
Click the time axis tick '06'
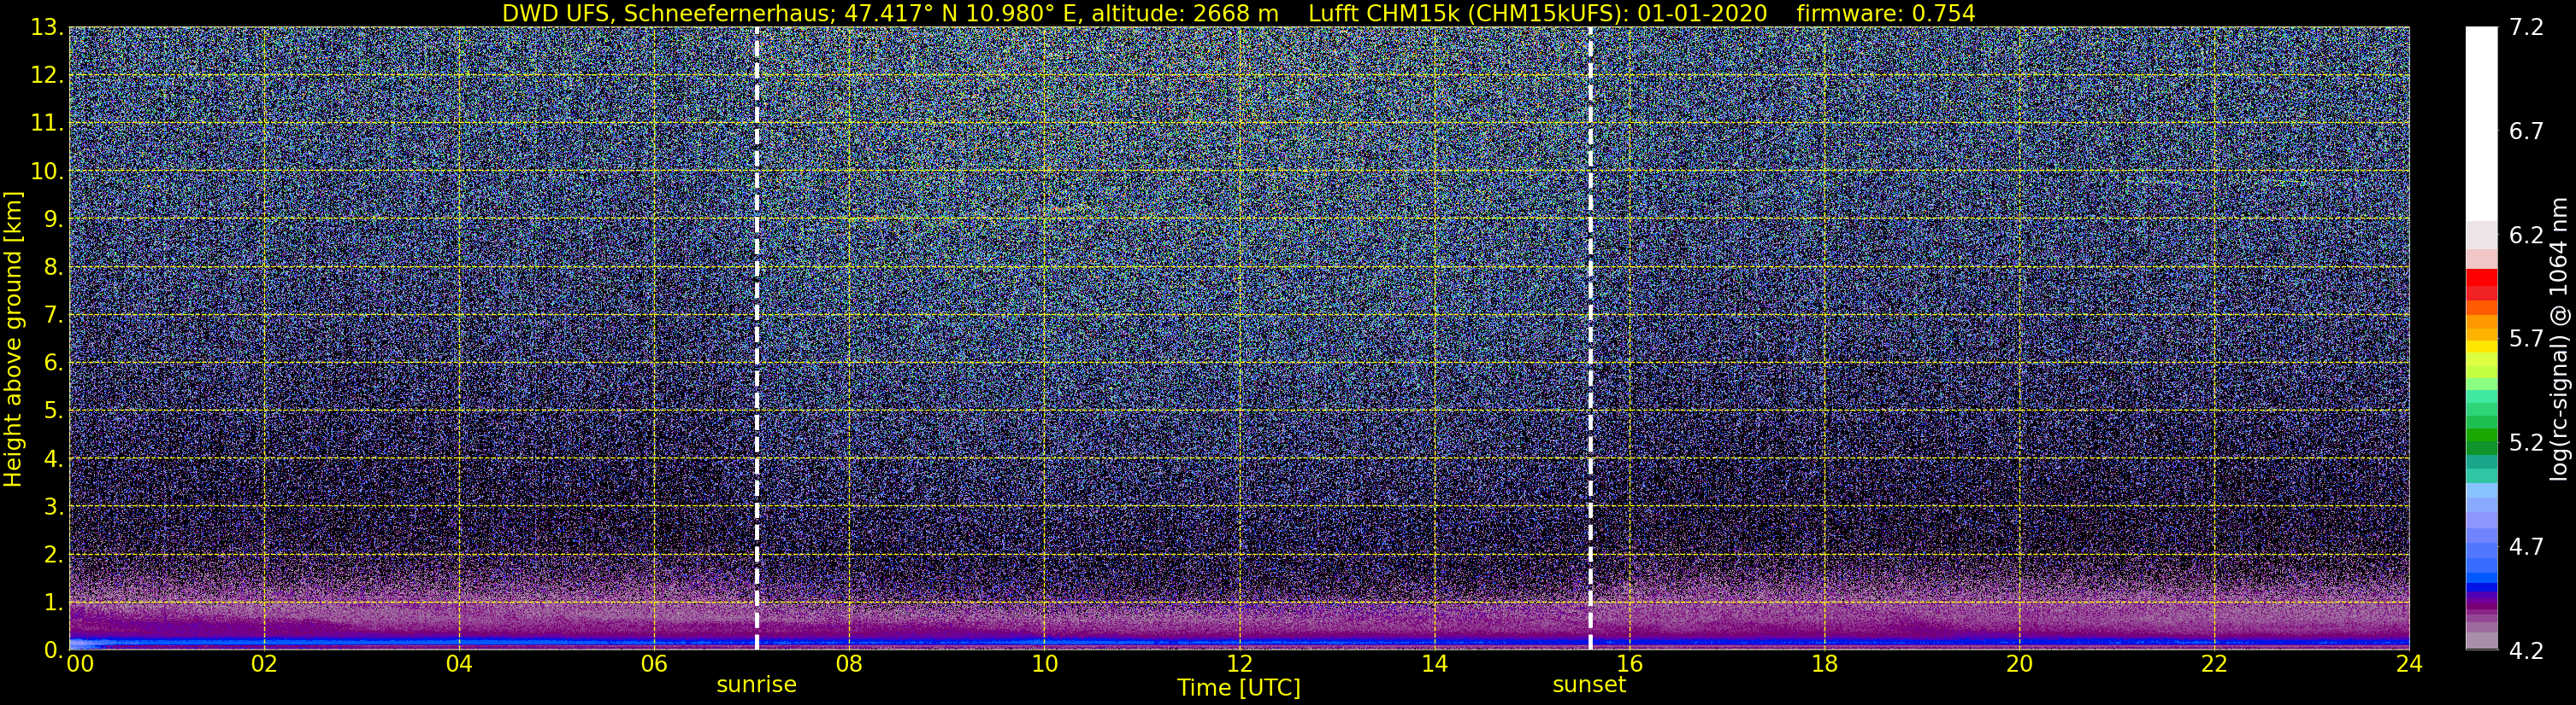654,664
